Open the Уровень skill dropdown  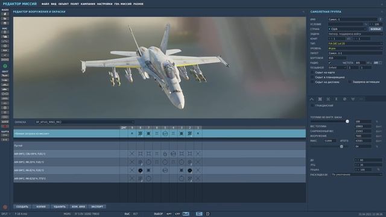point(355,48)
